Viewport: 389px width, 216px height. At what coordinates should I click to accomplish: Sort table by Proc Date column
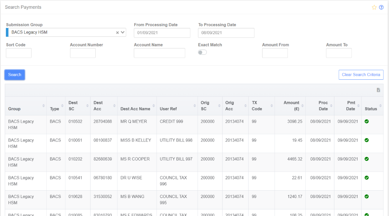331,106
